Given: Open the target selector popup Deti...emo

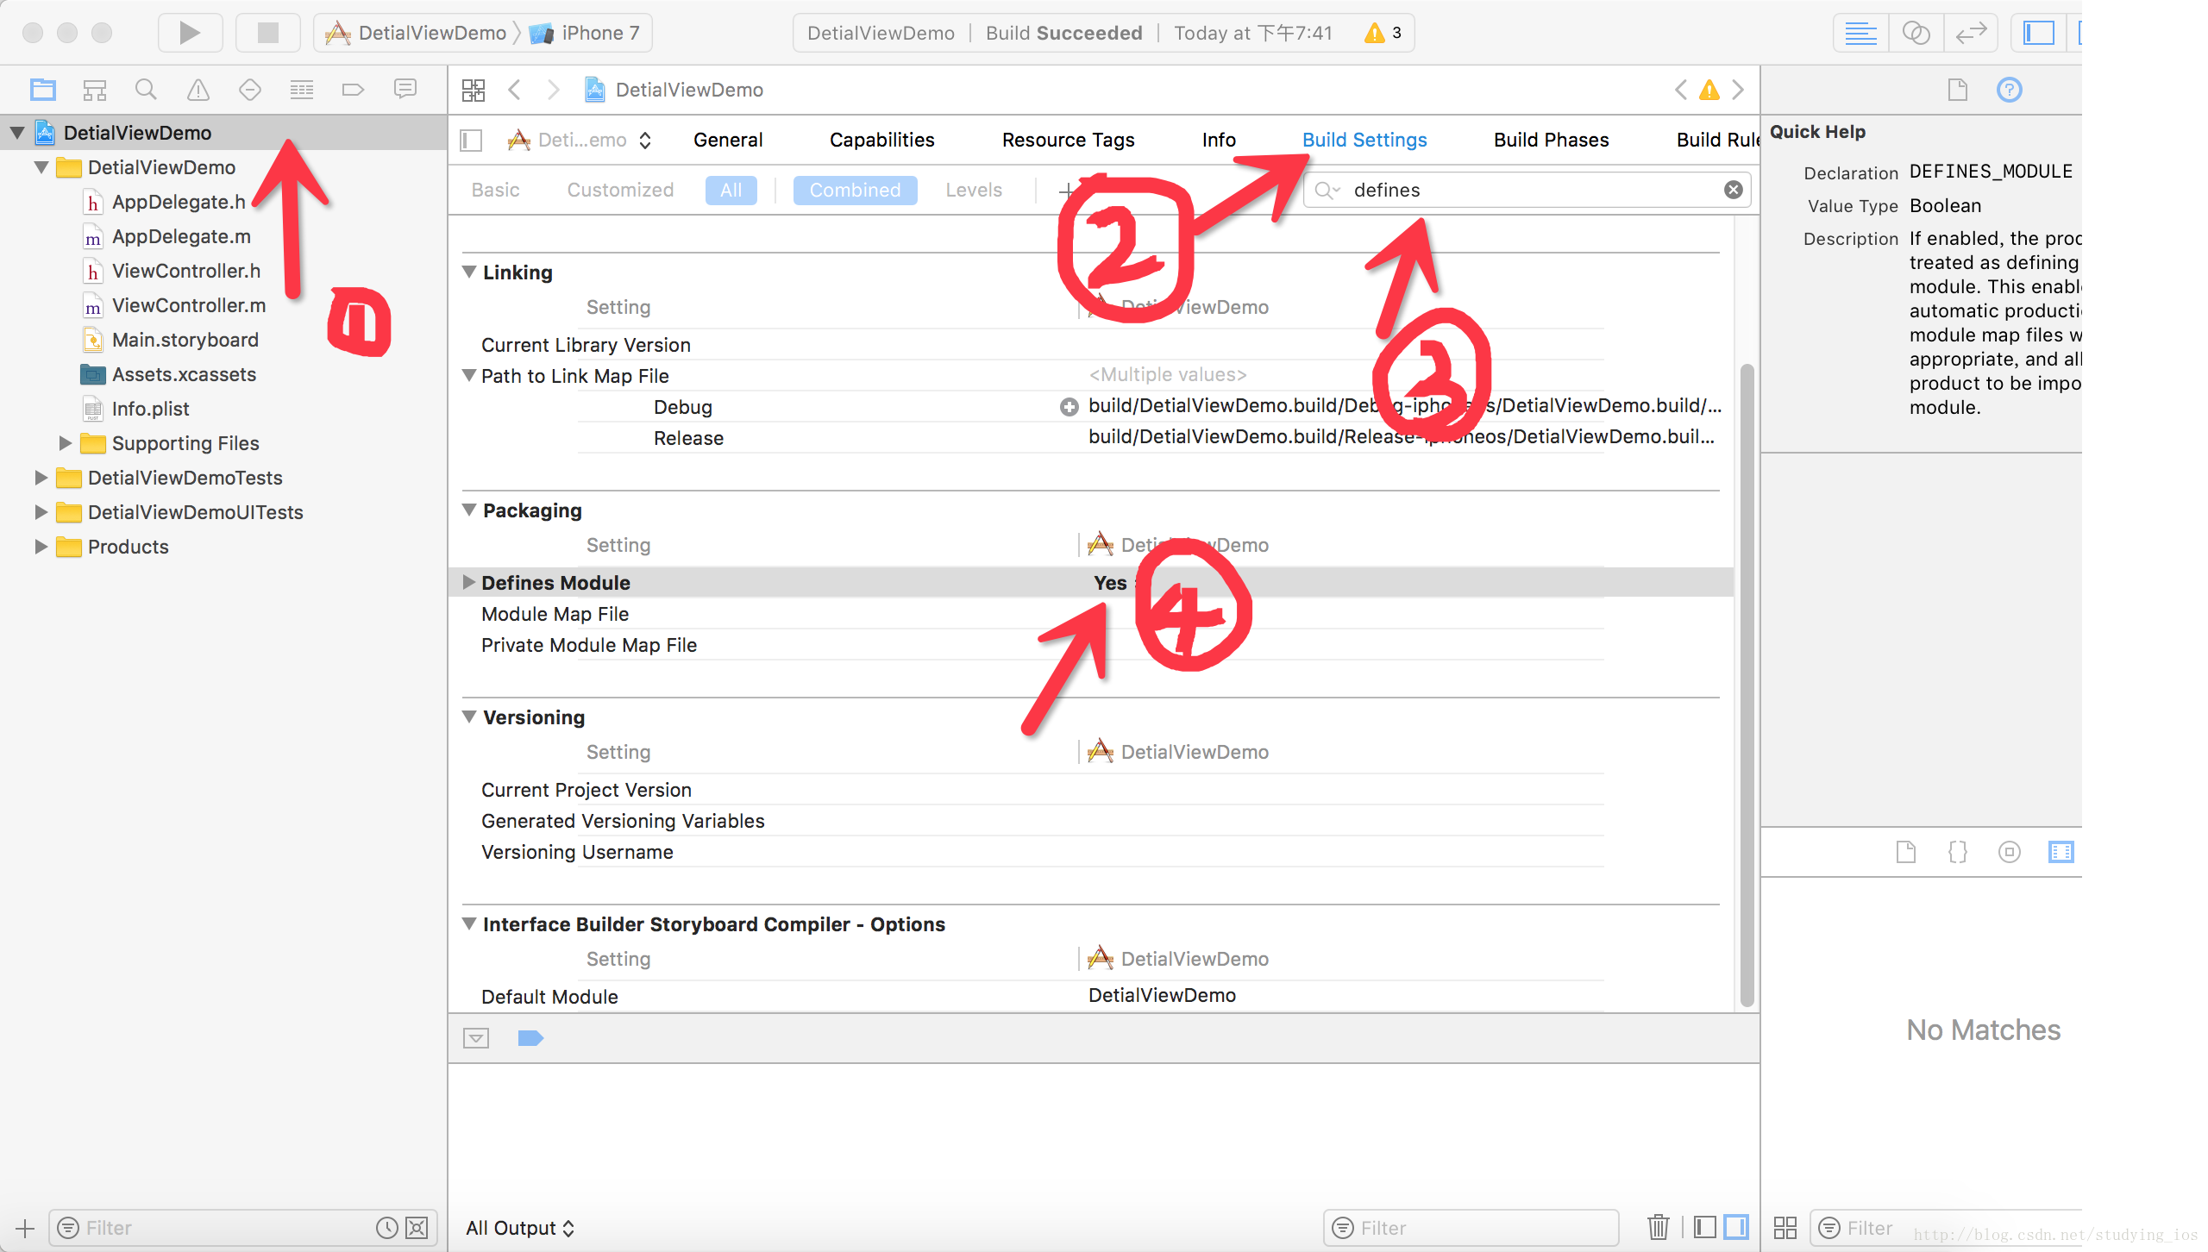Looking at the screenshot, I should (580, 140).
